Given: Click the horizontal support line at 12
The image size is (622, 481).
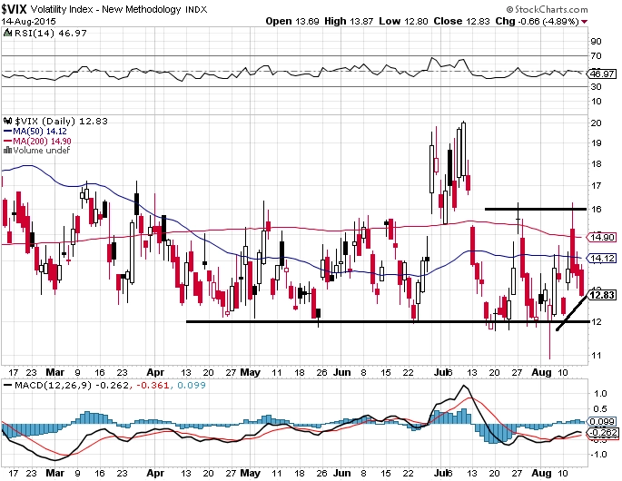Looking at the screenshot, I should pos(386,321).
